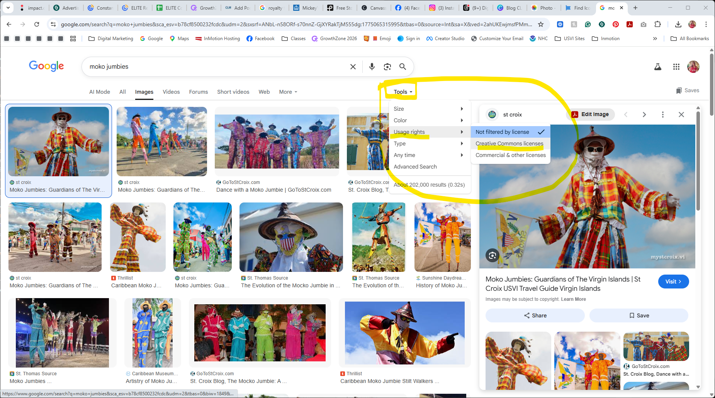Open Dance with a Moko Jumbie thumbnail

[277, 141]
